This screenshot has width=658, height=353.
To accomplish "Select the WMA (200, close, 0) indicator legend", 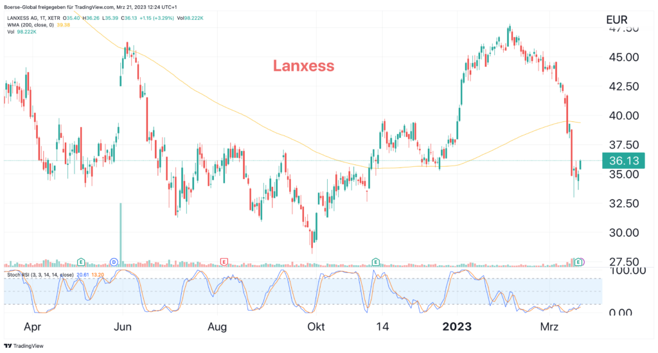I will pos(31,25).
